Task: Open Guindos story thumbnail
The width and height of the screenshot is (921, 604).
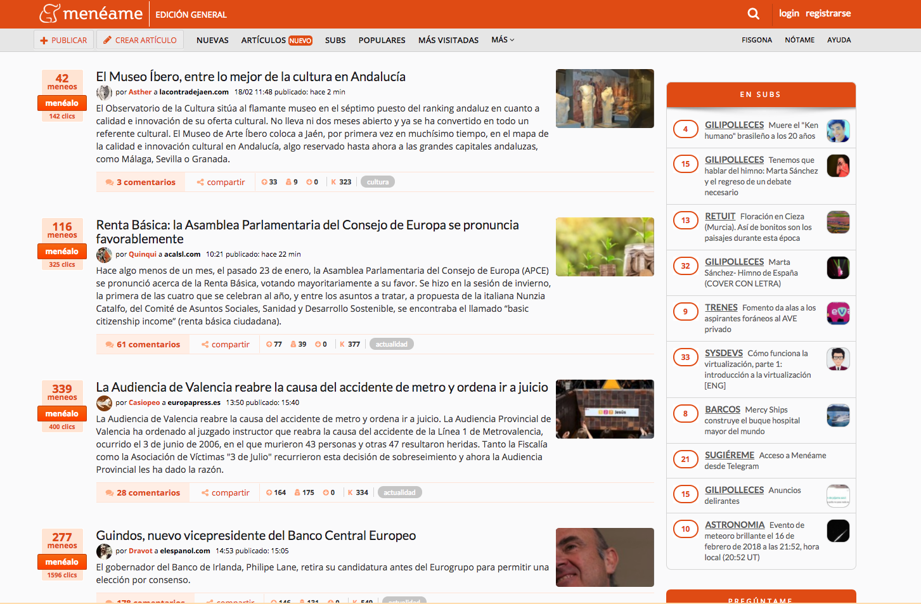Action: click(x=605, y=557)
